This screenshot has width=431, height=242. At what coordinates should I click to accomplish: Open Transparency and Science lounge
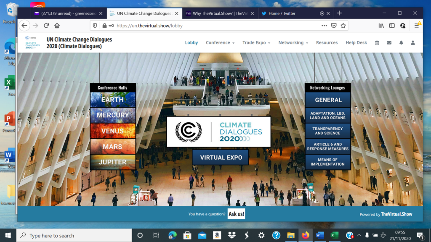pos(328,131)
